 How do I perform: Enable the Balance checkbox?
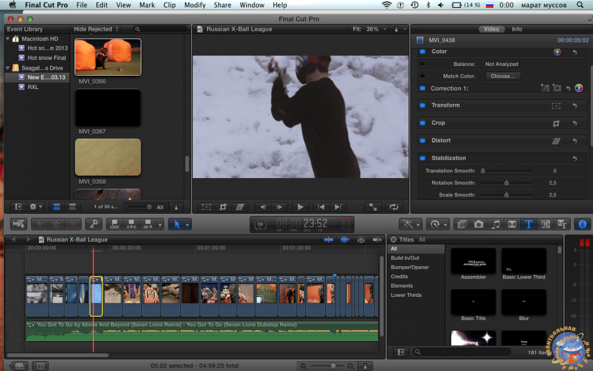pos(423,64)
